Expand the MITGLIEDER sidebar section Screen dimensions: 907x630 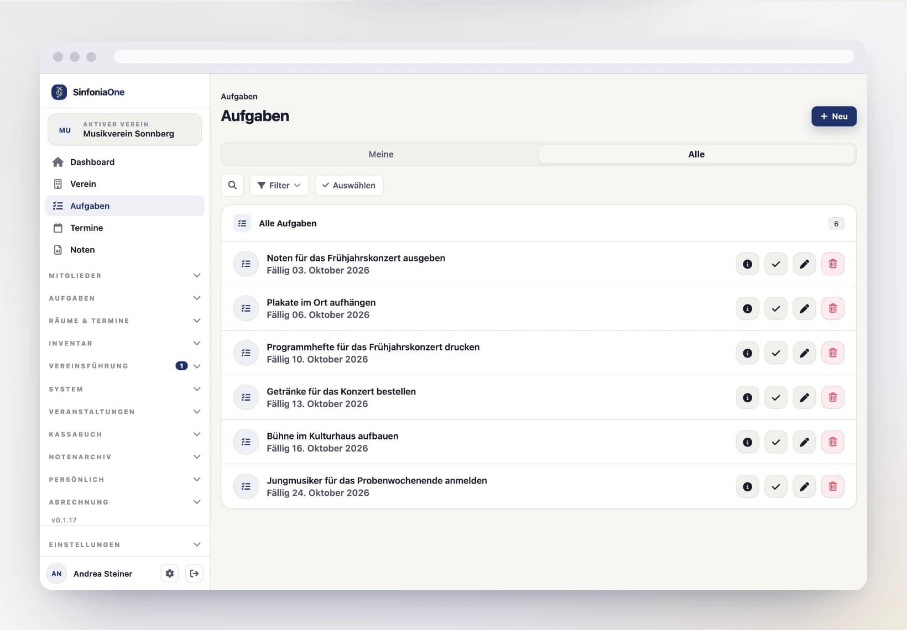125,276
